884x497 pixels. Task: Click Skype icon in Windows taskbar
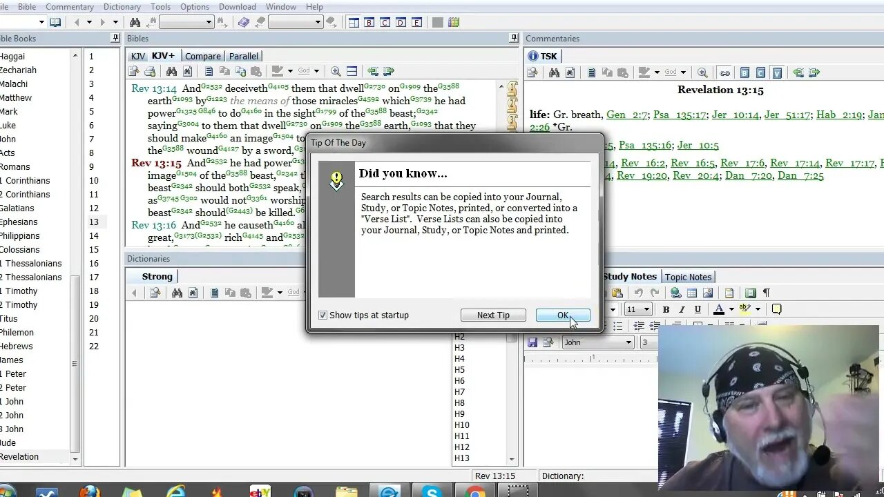pyautogui.click(x=433, y=491)
